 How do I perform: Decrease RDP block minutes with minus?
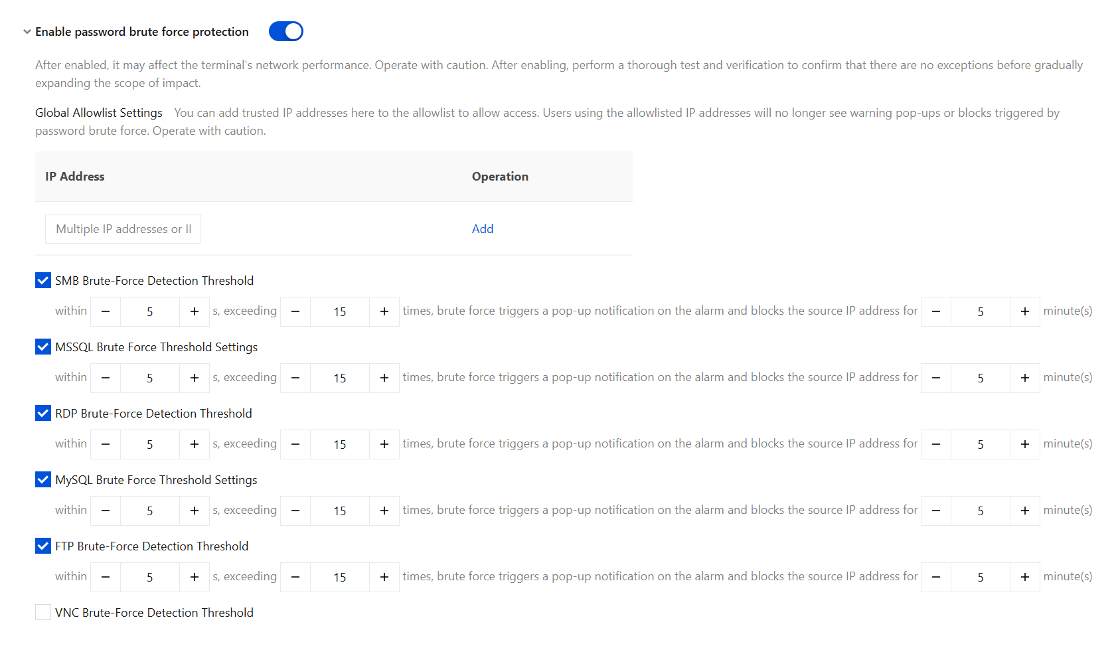click(x=936, y=444)
